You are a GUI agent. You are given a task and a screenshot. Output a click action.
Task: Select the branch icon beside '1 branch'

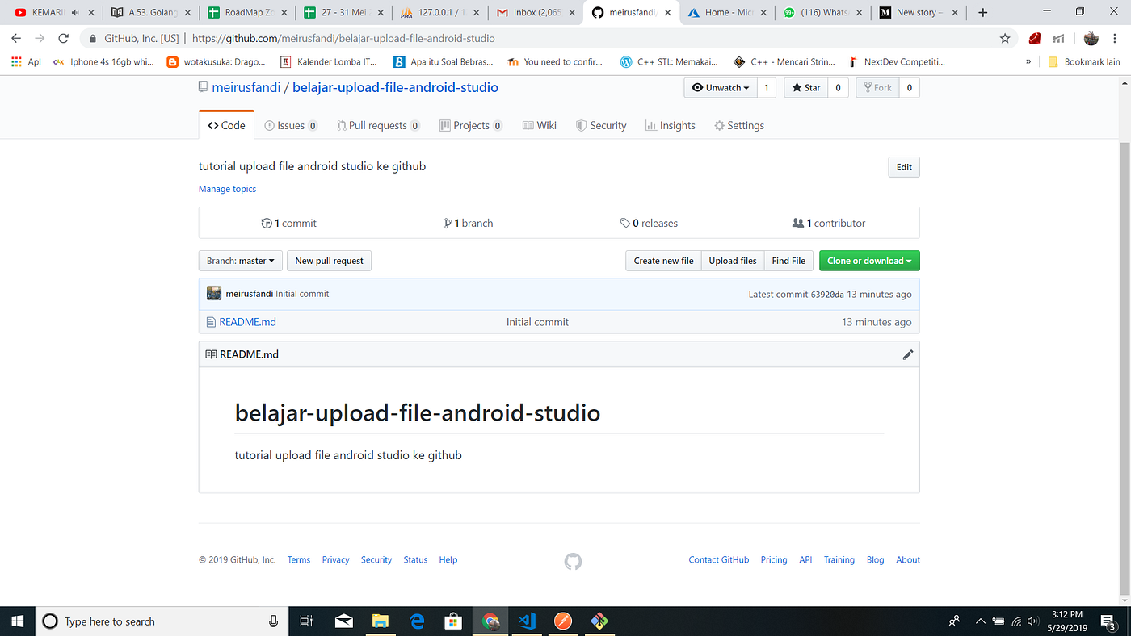[448, 223]
